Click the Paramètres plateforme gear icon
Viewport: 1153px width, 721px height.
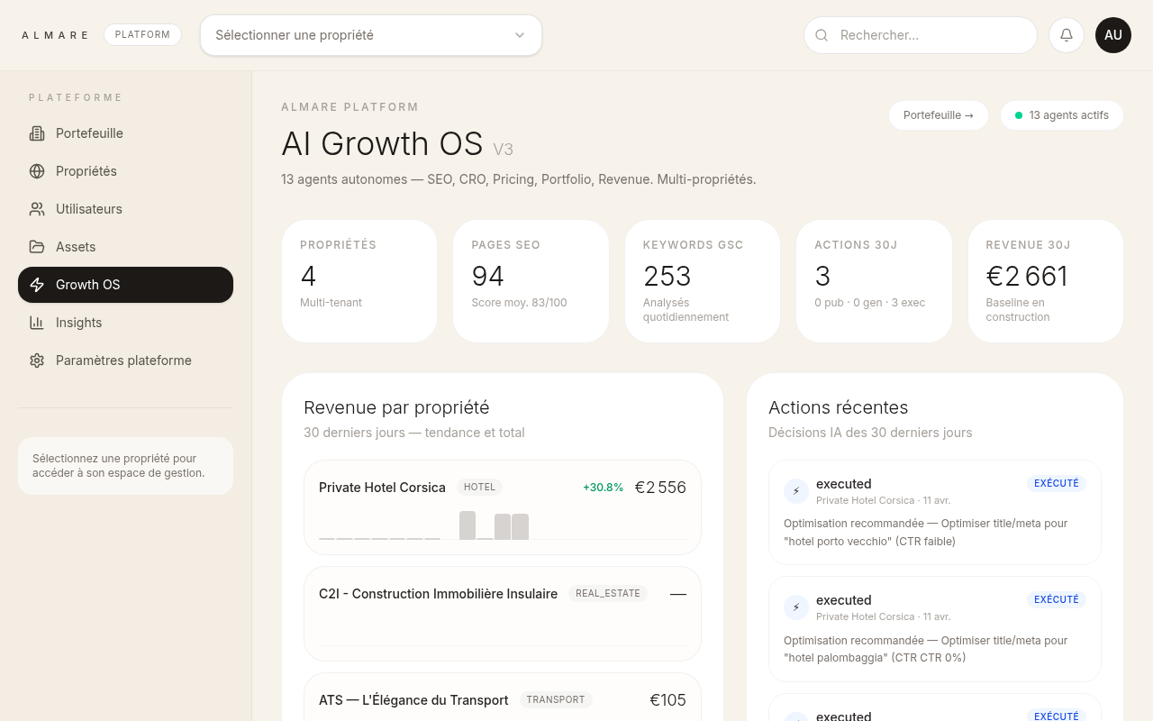pos(37,360)
